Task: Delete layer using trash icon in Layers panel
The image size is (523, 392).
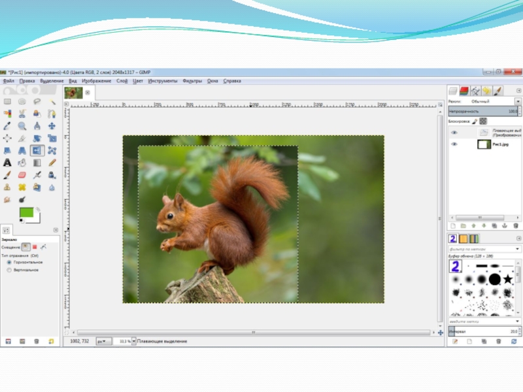Action: [x=516, y=225]
